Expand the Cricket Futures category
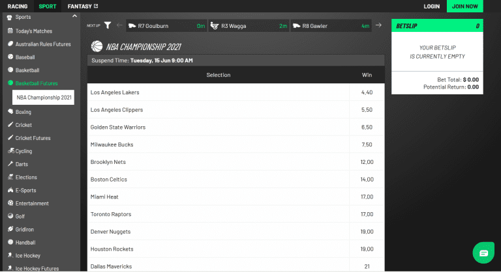501x272 pixels. click(x=33, y=138)
